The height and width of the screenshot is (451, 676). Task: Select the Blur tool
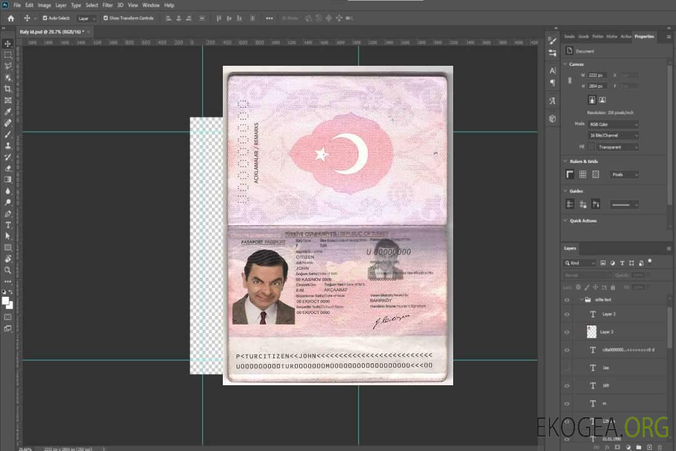tap(8, 191)
